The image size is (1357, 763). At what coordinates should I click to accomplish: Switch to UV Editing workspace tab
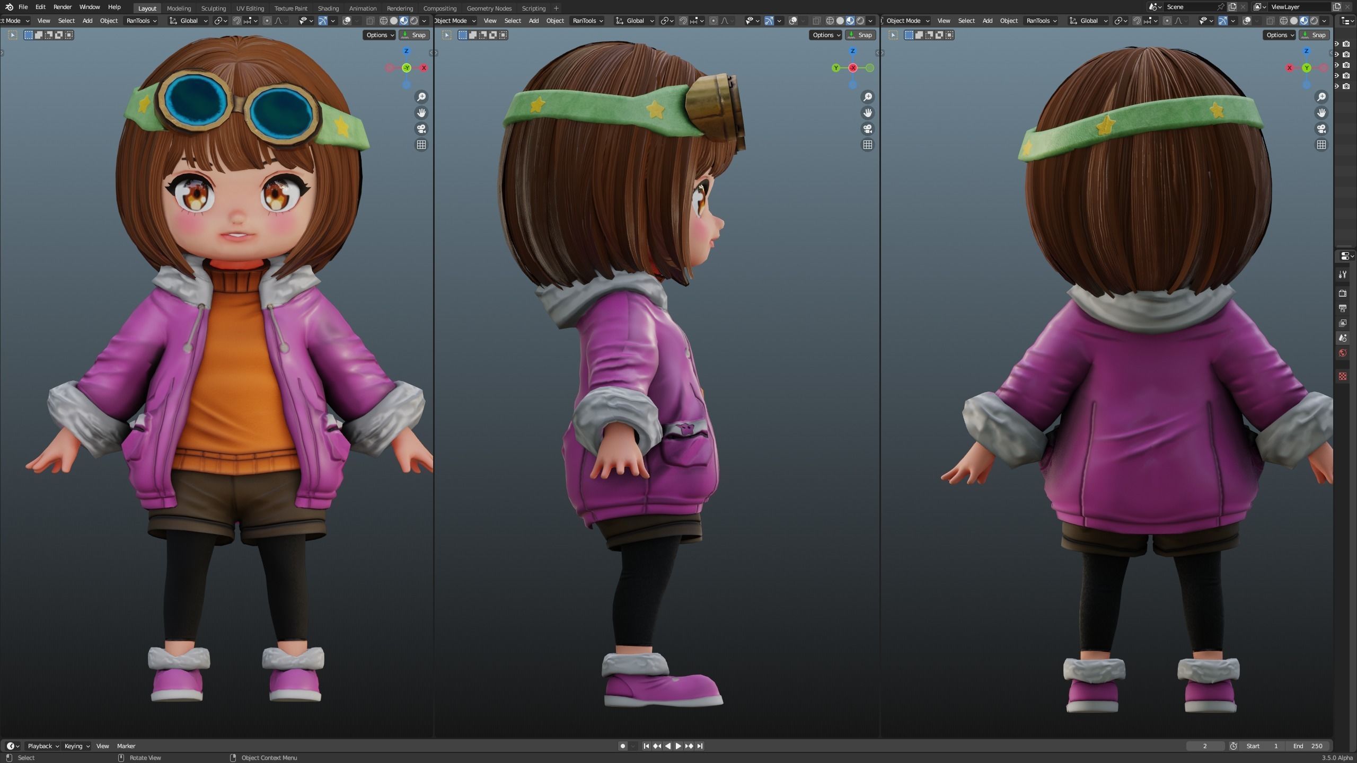(x=250, y=8)
